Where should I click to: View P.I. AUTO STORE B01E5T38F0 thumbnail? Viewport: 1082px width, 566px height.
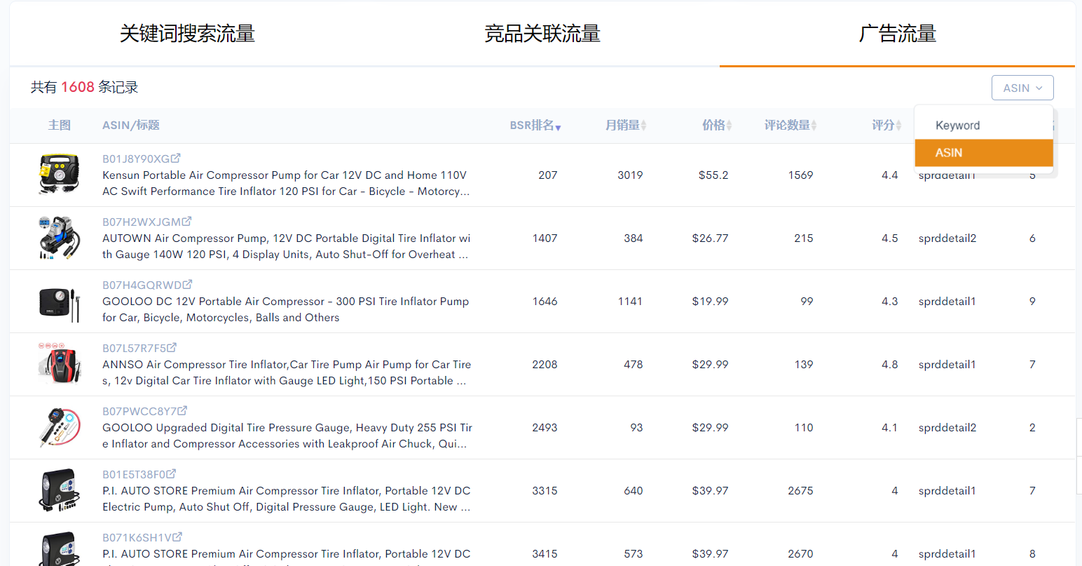coord(59,490)
